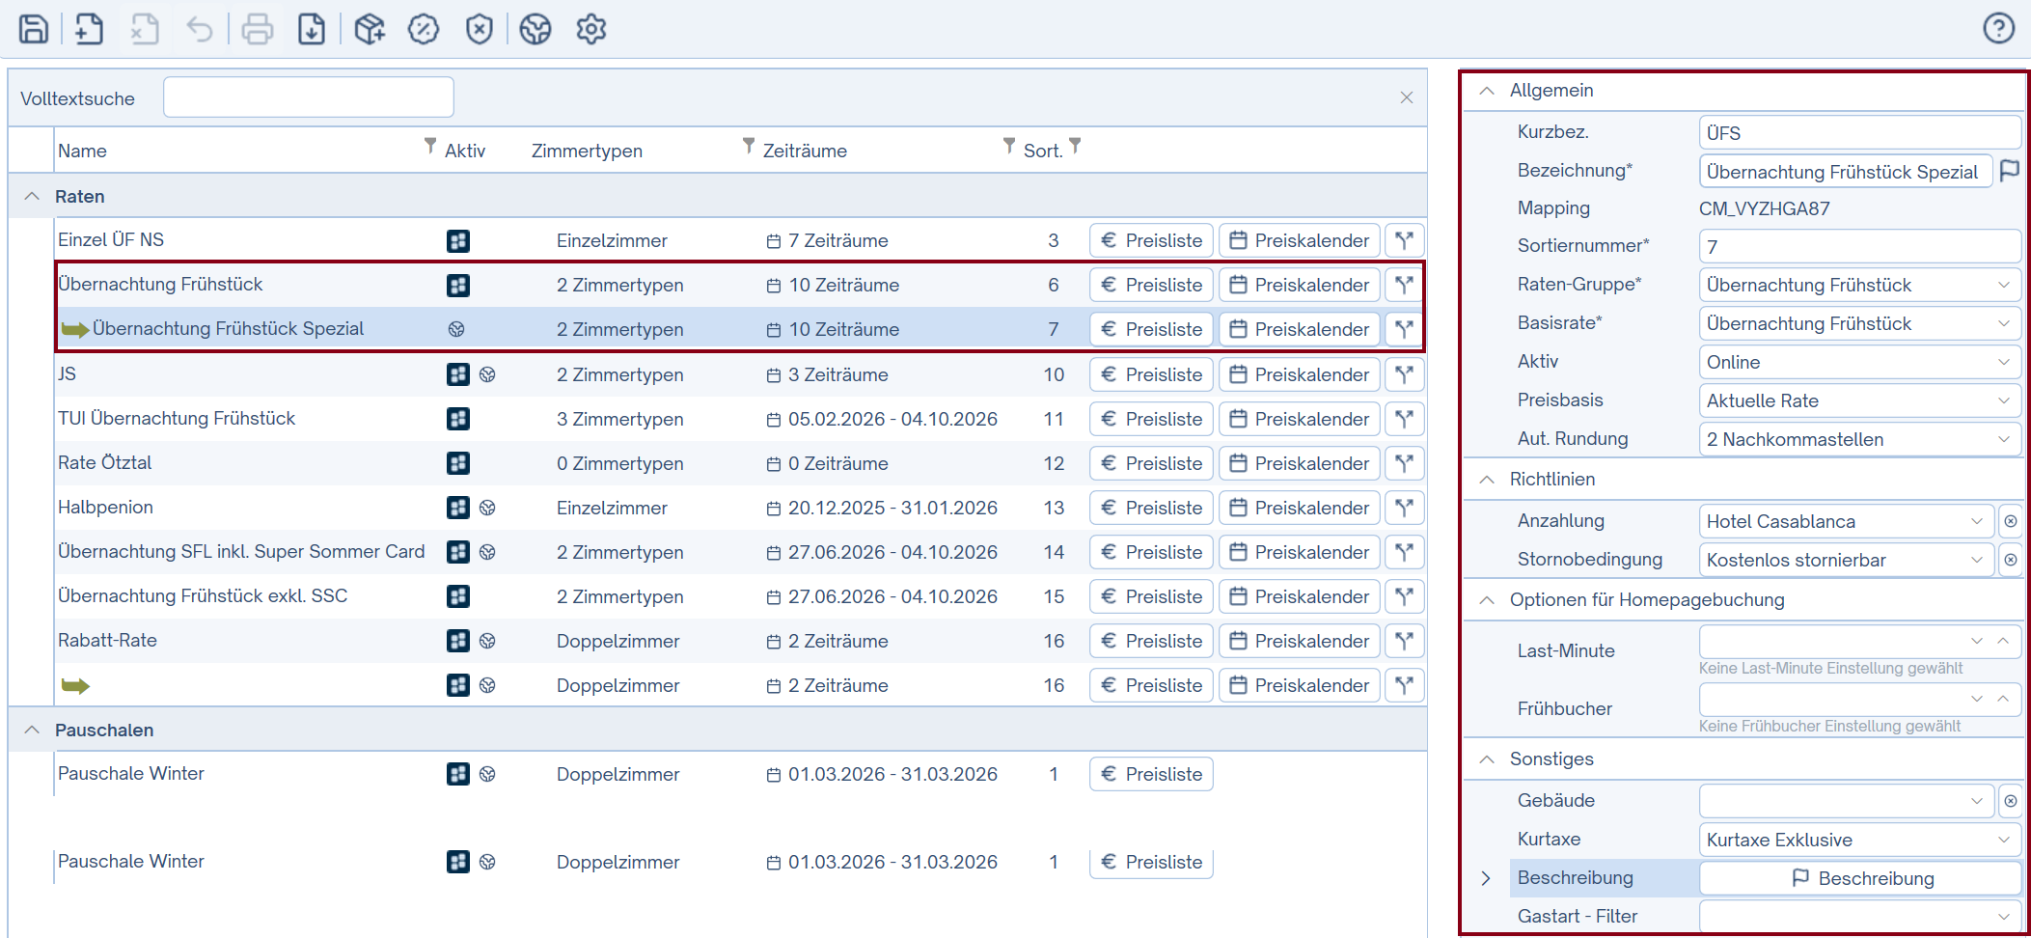Open the Stornobedingung dropdown
The height and width of the screenshot is (938, 2031).
[x=1845, y=560]
